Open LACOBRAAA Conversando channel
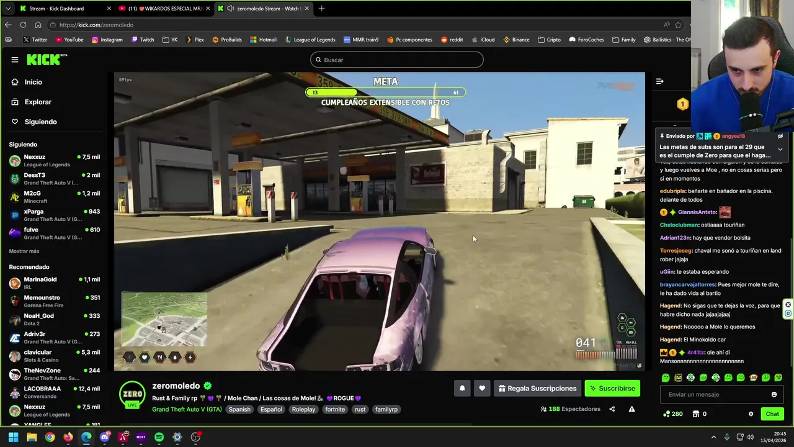 (55, 392)
